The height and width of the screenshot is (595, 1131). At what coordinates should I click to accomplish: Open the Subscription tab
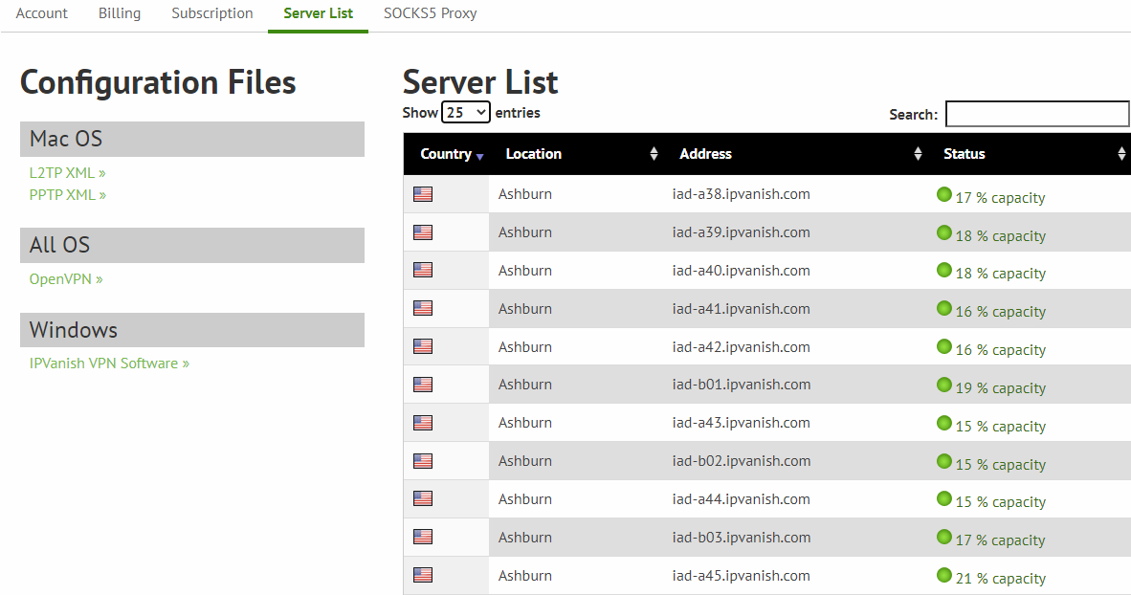click(x=212, y=13)
